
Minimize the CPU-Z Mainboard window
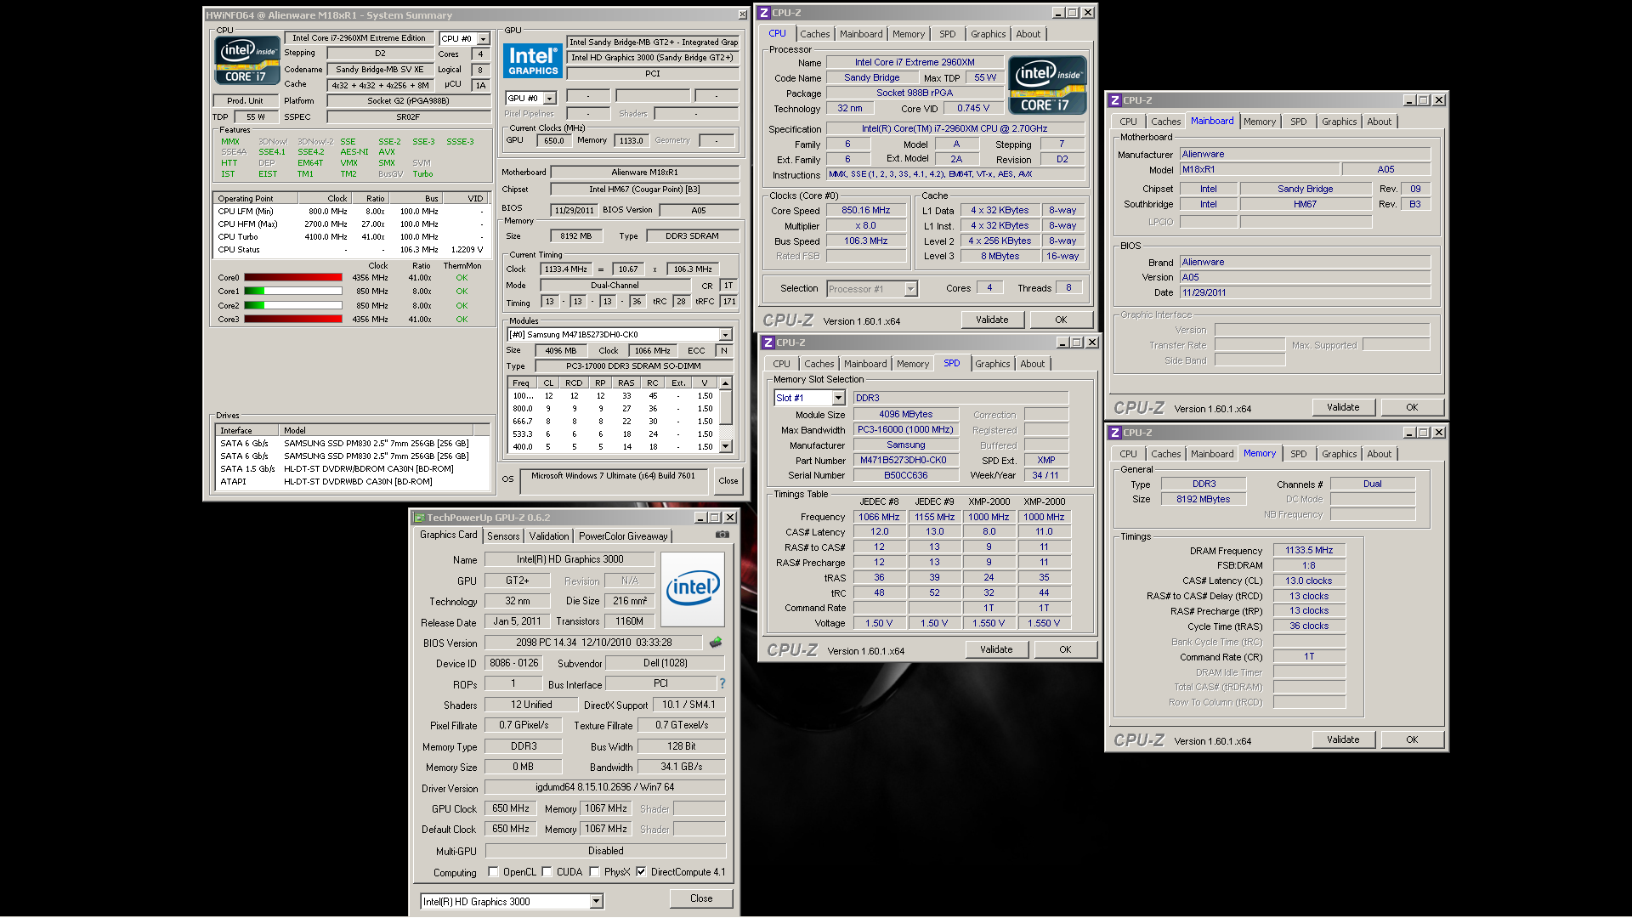click(1409, 100)
